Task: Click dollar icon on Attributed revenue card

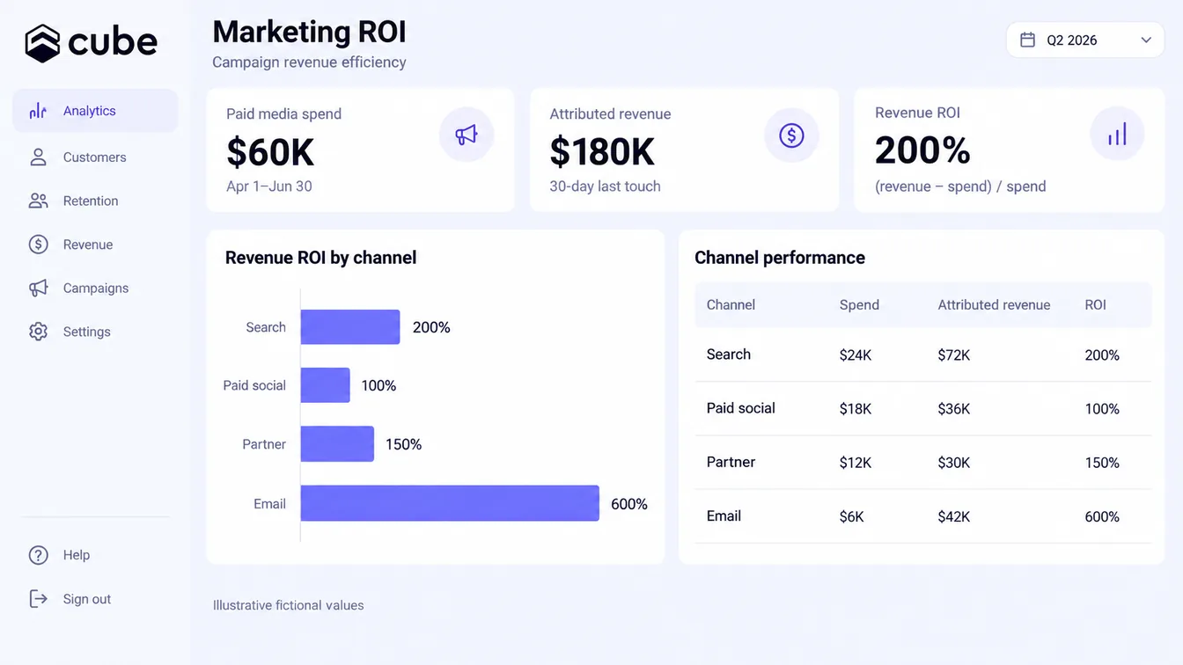Action: (791, 135)
